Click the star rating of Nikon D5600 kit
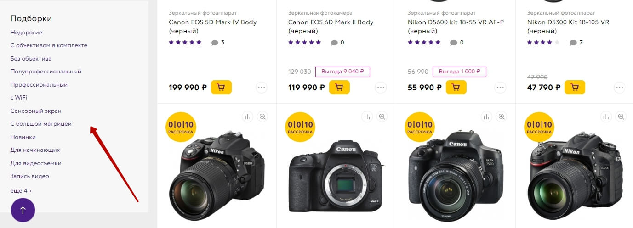This screenshot has width=633, height=228. tap(424, 43)
